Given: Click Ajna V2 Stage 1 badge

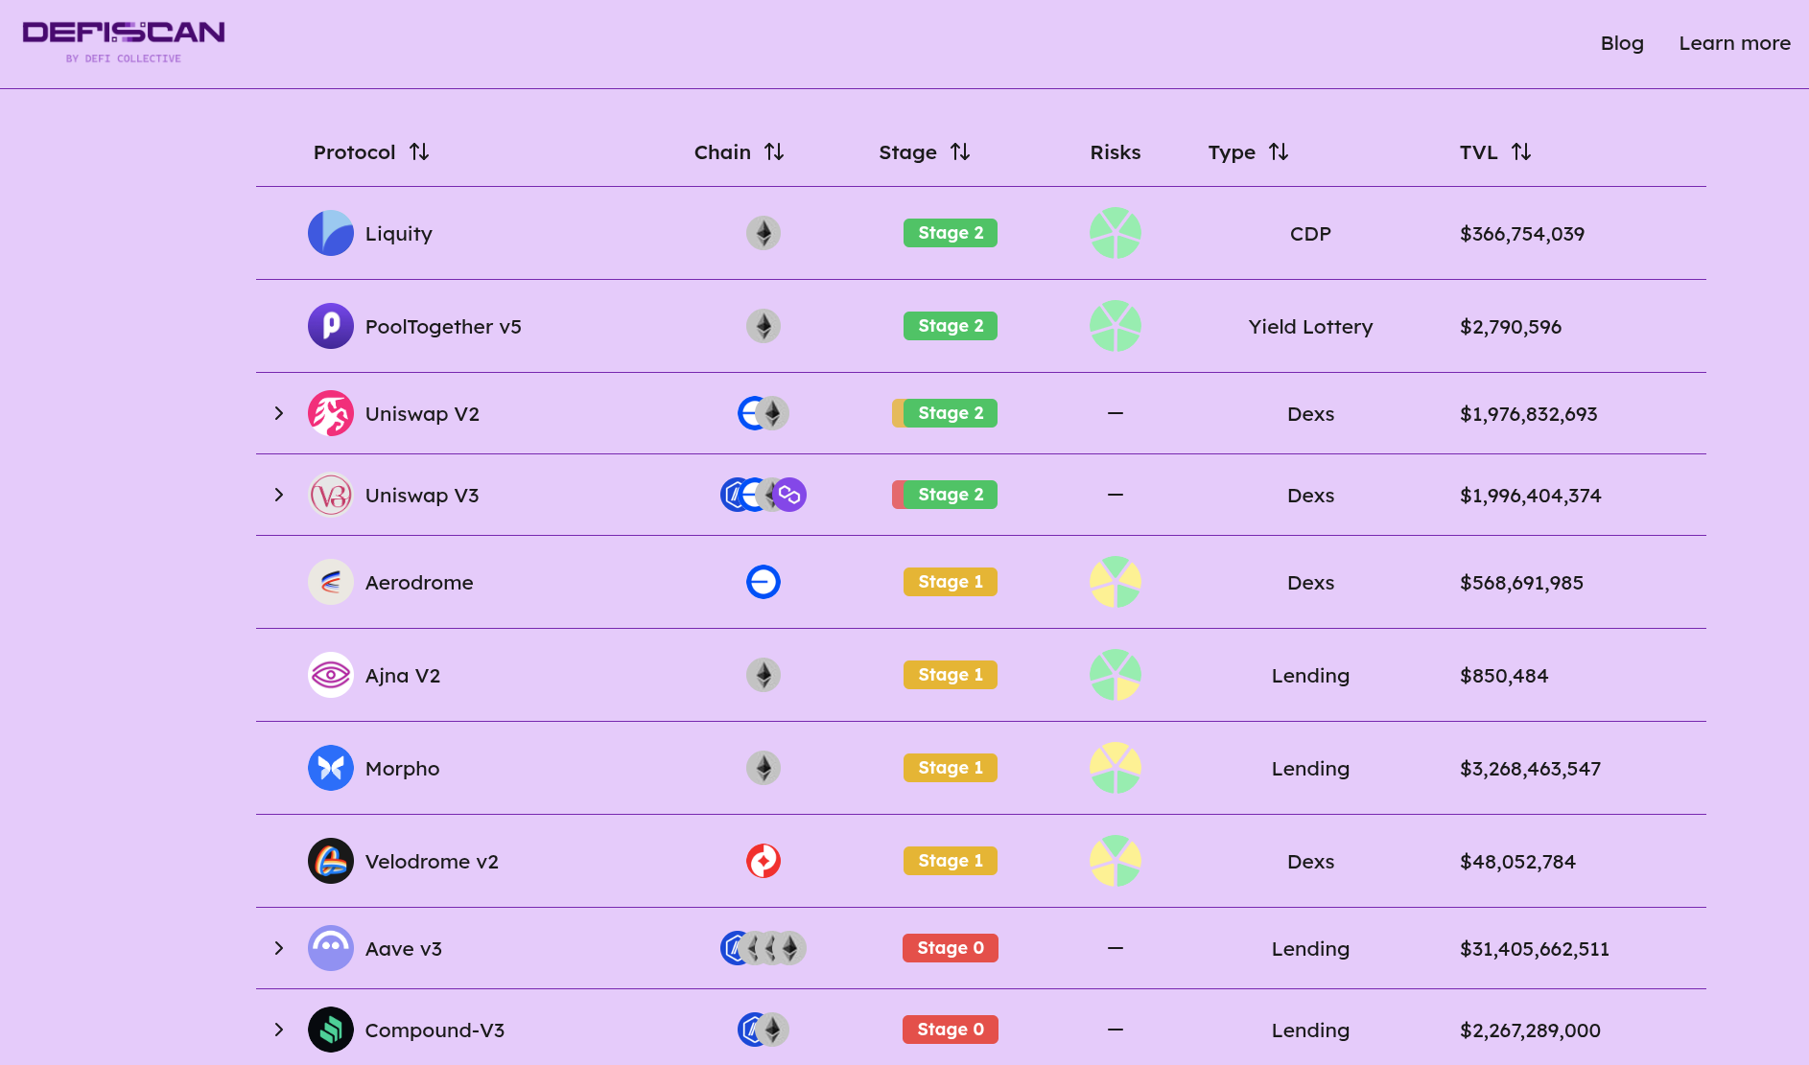Looking at the screenshot, I should click(x=951, y=675).
